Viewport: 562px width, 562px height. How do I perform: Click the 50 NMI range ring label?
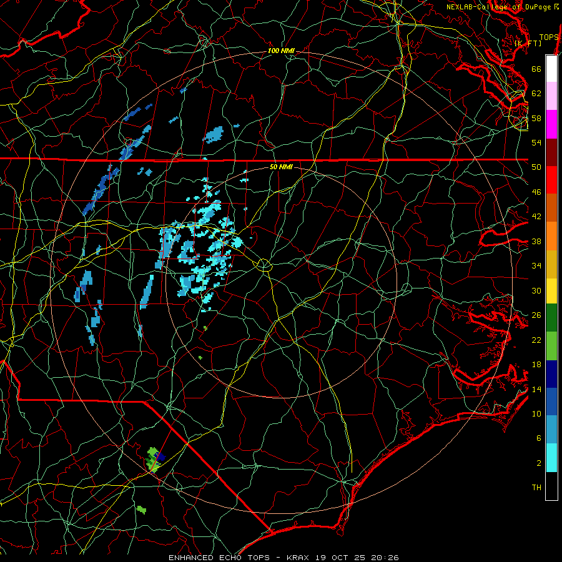[x=280, y=167]
